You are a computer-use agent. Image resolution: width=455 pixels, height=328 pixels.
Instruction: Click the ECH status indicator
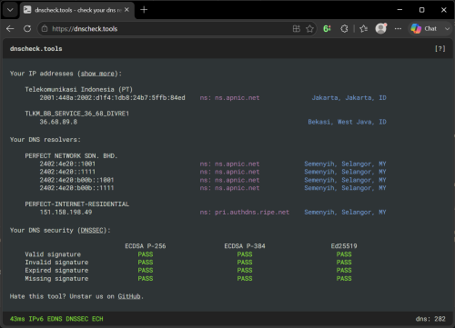[97, 319]
